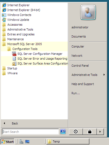
Task: Launch SQL Server Error and Usage Reporting
Action: [x=34, y=59]
